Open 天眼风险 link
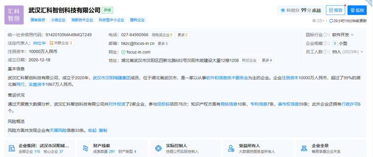 point(58,130)
